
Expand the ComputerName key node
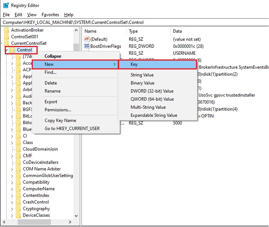click(x=12, y=189)
